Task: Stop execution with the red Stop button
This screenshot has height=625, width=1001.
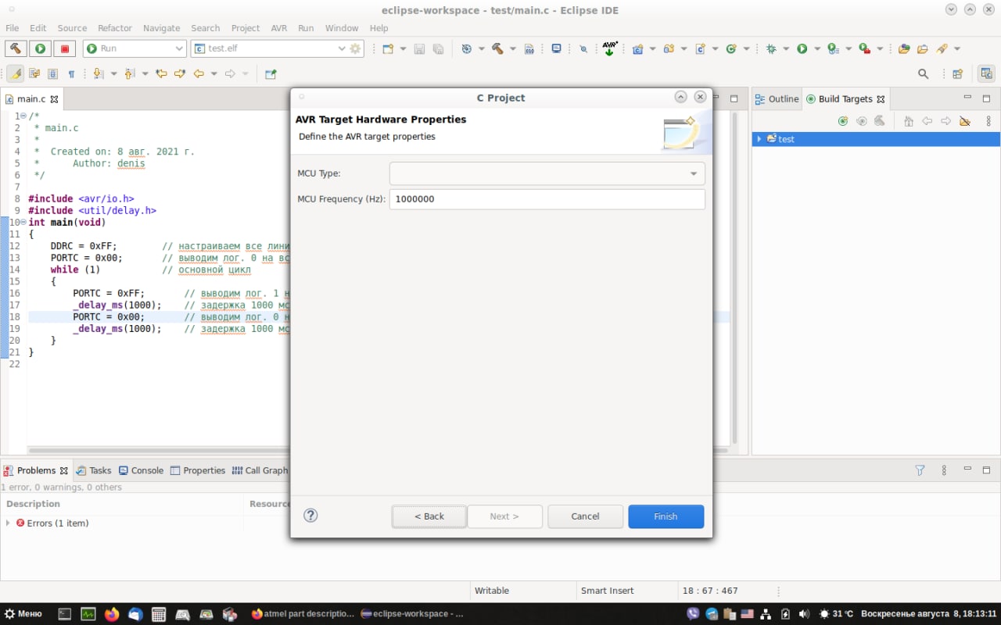Action: click(x=65, y=48)
